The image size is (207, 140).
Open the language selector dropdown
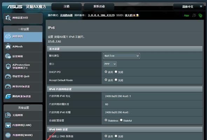188,7
